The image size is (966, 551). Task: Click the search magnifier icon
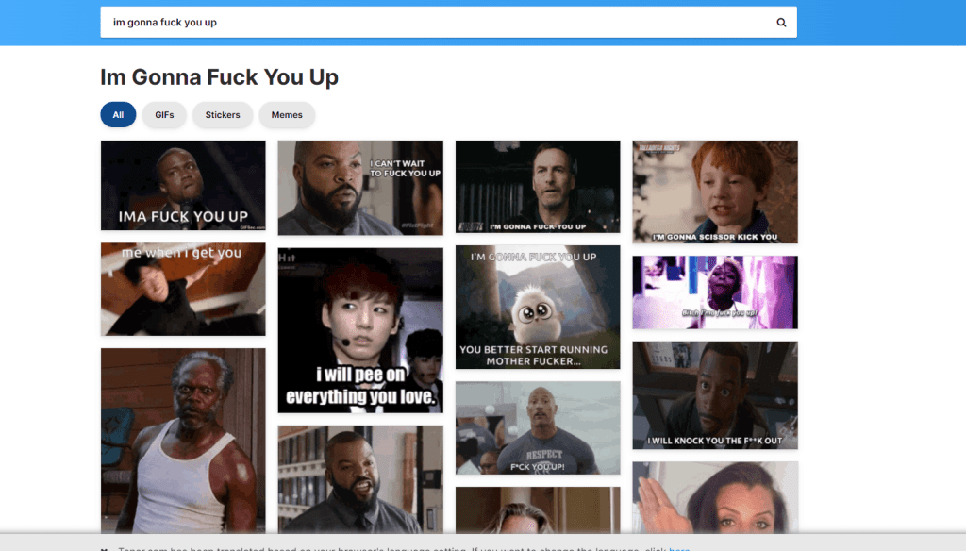781,23
